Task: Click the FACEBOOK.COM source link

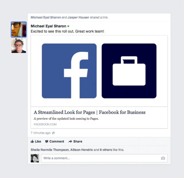Action: pyautogui.click(x=45, y=124)
